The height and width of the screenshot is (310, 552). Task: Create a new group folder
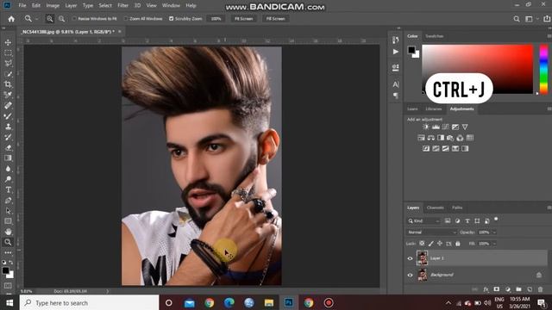[x=518, y=289]
